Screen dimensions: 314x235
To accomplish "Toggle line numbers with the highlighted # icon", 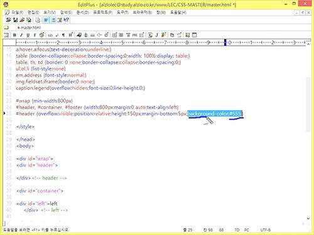I will click(53, 20).
